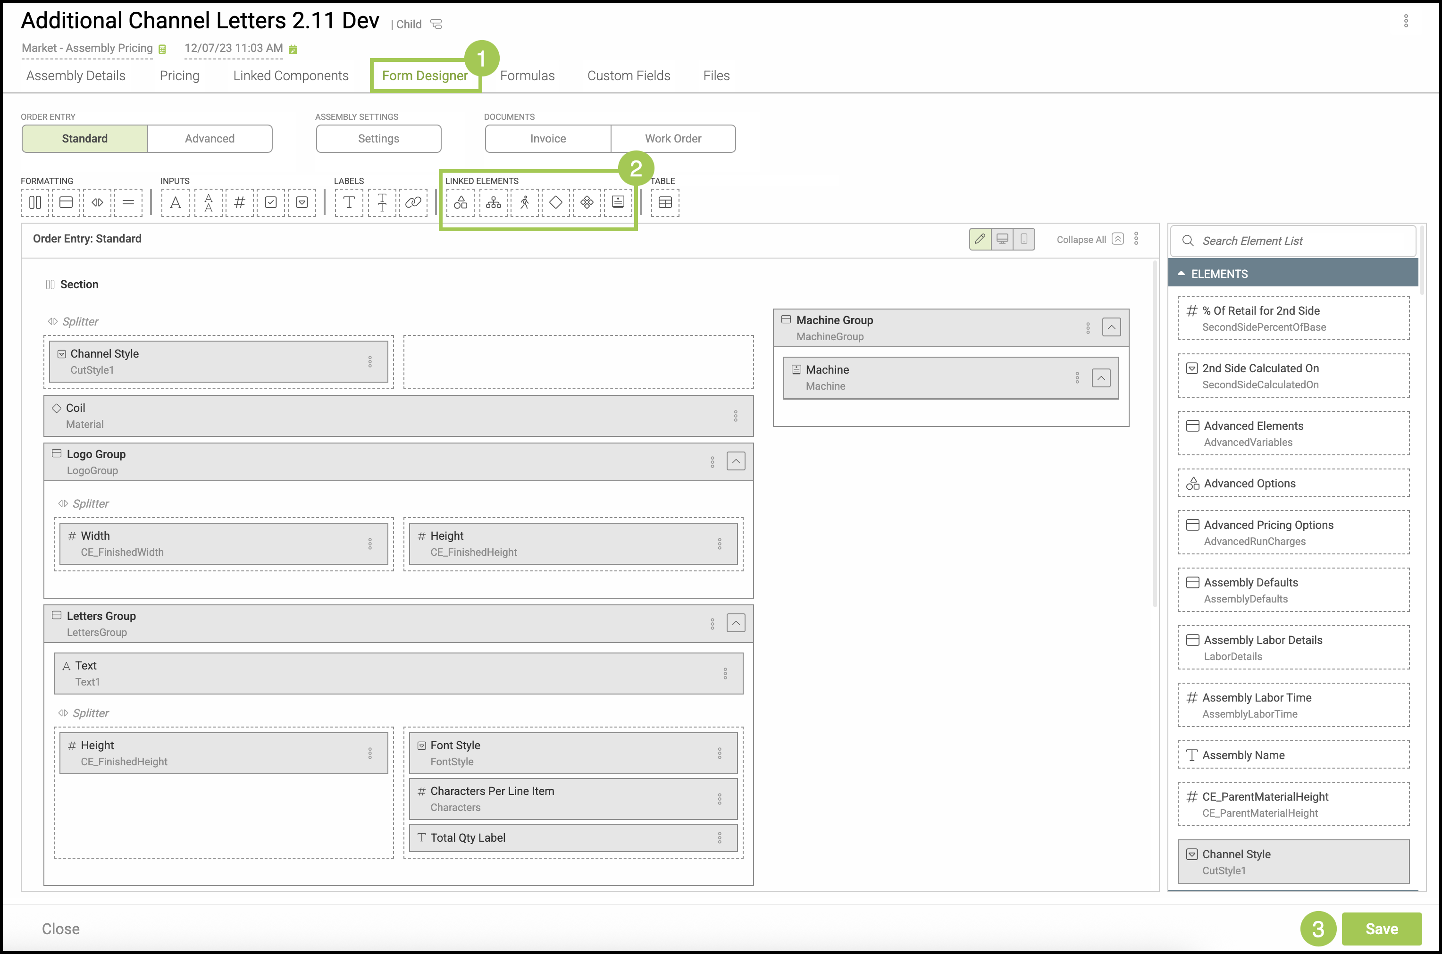Click the material (diamond) linked element icon
1442x954 pixels.
(555, 202)
